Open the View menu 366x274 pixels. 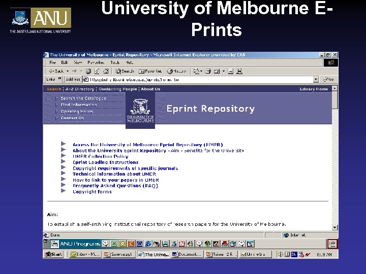coord(78,62)
